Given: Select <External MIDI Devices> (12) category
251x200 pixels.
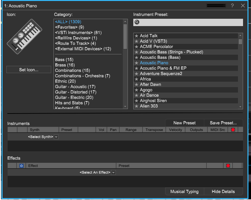Looking at the screenshot, I should [83, 49].
